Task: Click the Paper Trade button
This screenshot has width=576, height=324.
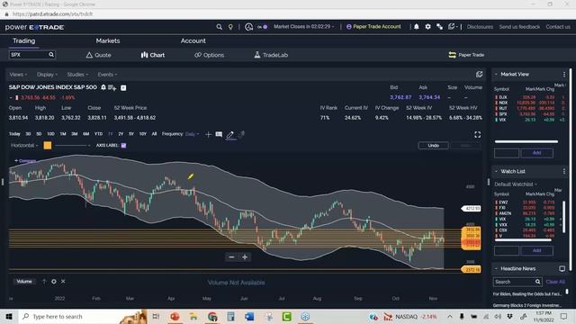Action: (x=466, y=55)
